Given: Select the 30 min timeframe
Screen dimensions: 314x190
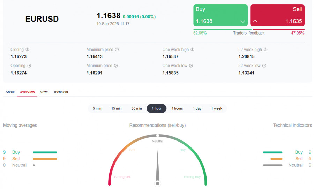Looking at the screenshot, I should (136, 109).
